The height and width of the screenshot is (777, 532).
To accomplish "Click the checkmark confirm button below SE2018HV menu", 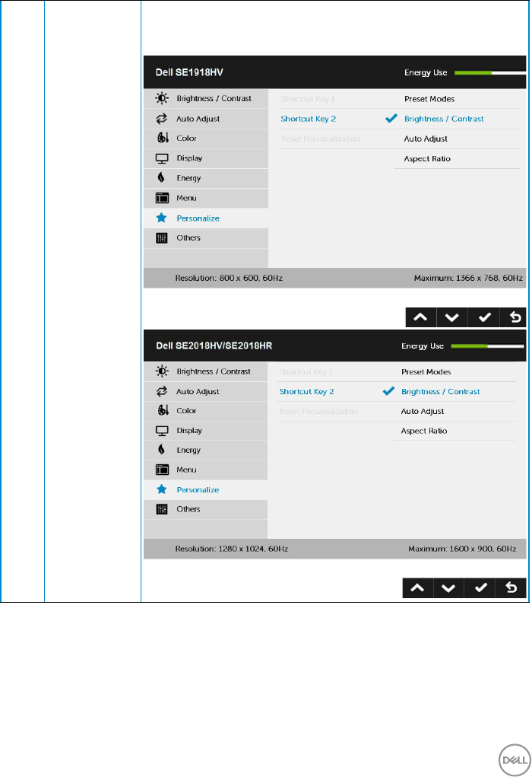I will 480,588.
